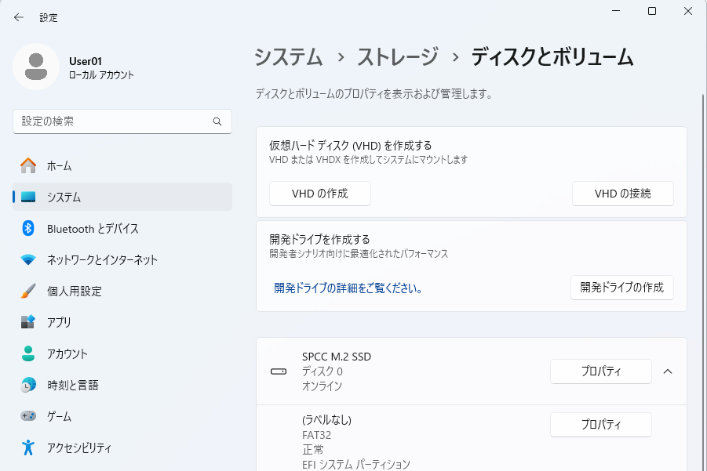Image resolution: width=707 pixels, height=471 pixels.
Task: Select the ゲーム controller icon
Action: coord(28,416)
